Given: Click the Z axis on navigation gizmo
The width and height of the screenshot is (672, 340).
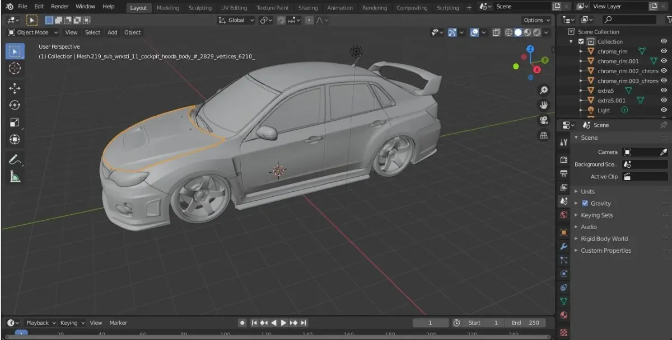Looking at the screenshot, I should pyautogui.click(x=530, y=49).
